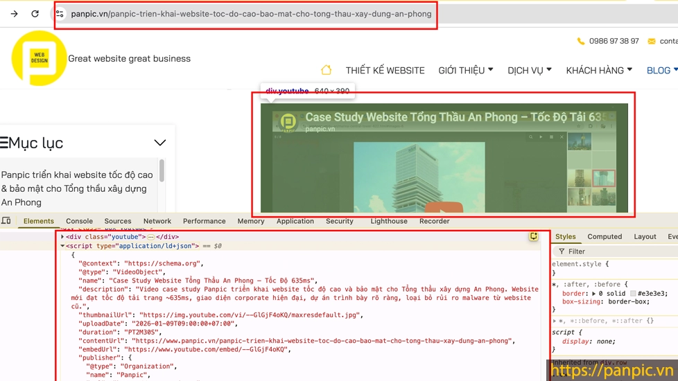Click the "@type": "VideoObject" line
Screen dimensions: 678x381
pos(122,272)
